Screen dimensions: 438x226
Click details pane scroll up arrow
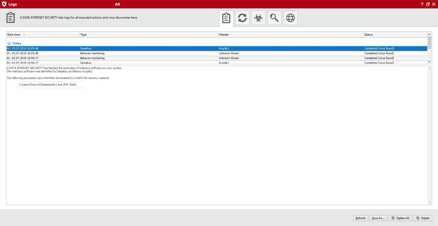pyautogui.click(x=429, y=69)
